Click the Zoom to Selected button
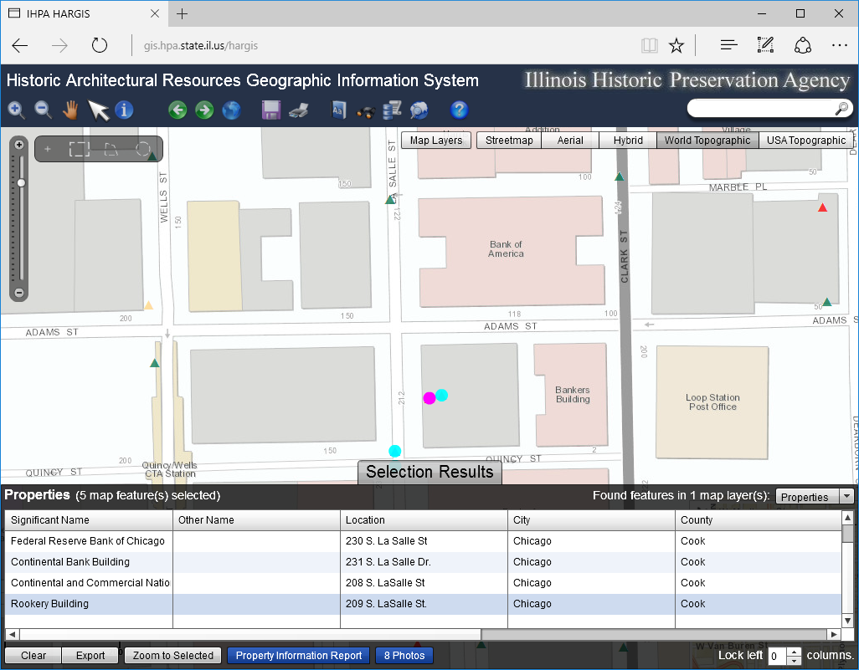 coord(173,656)
